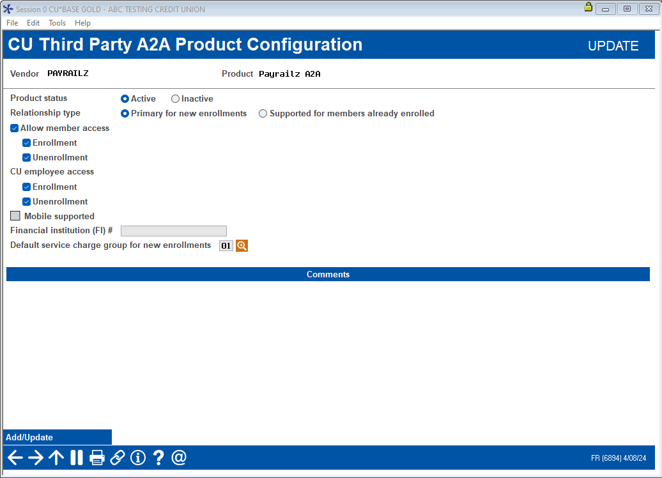Click the Payrailz A2A product value
The width and height of the screenshot is (662, 478).
pos(289,74)
